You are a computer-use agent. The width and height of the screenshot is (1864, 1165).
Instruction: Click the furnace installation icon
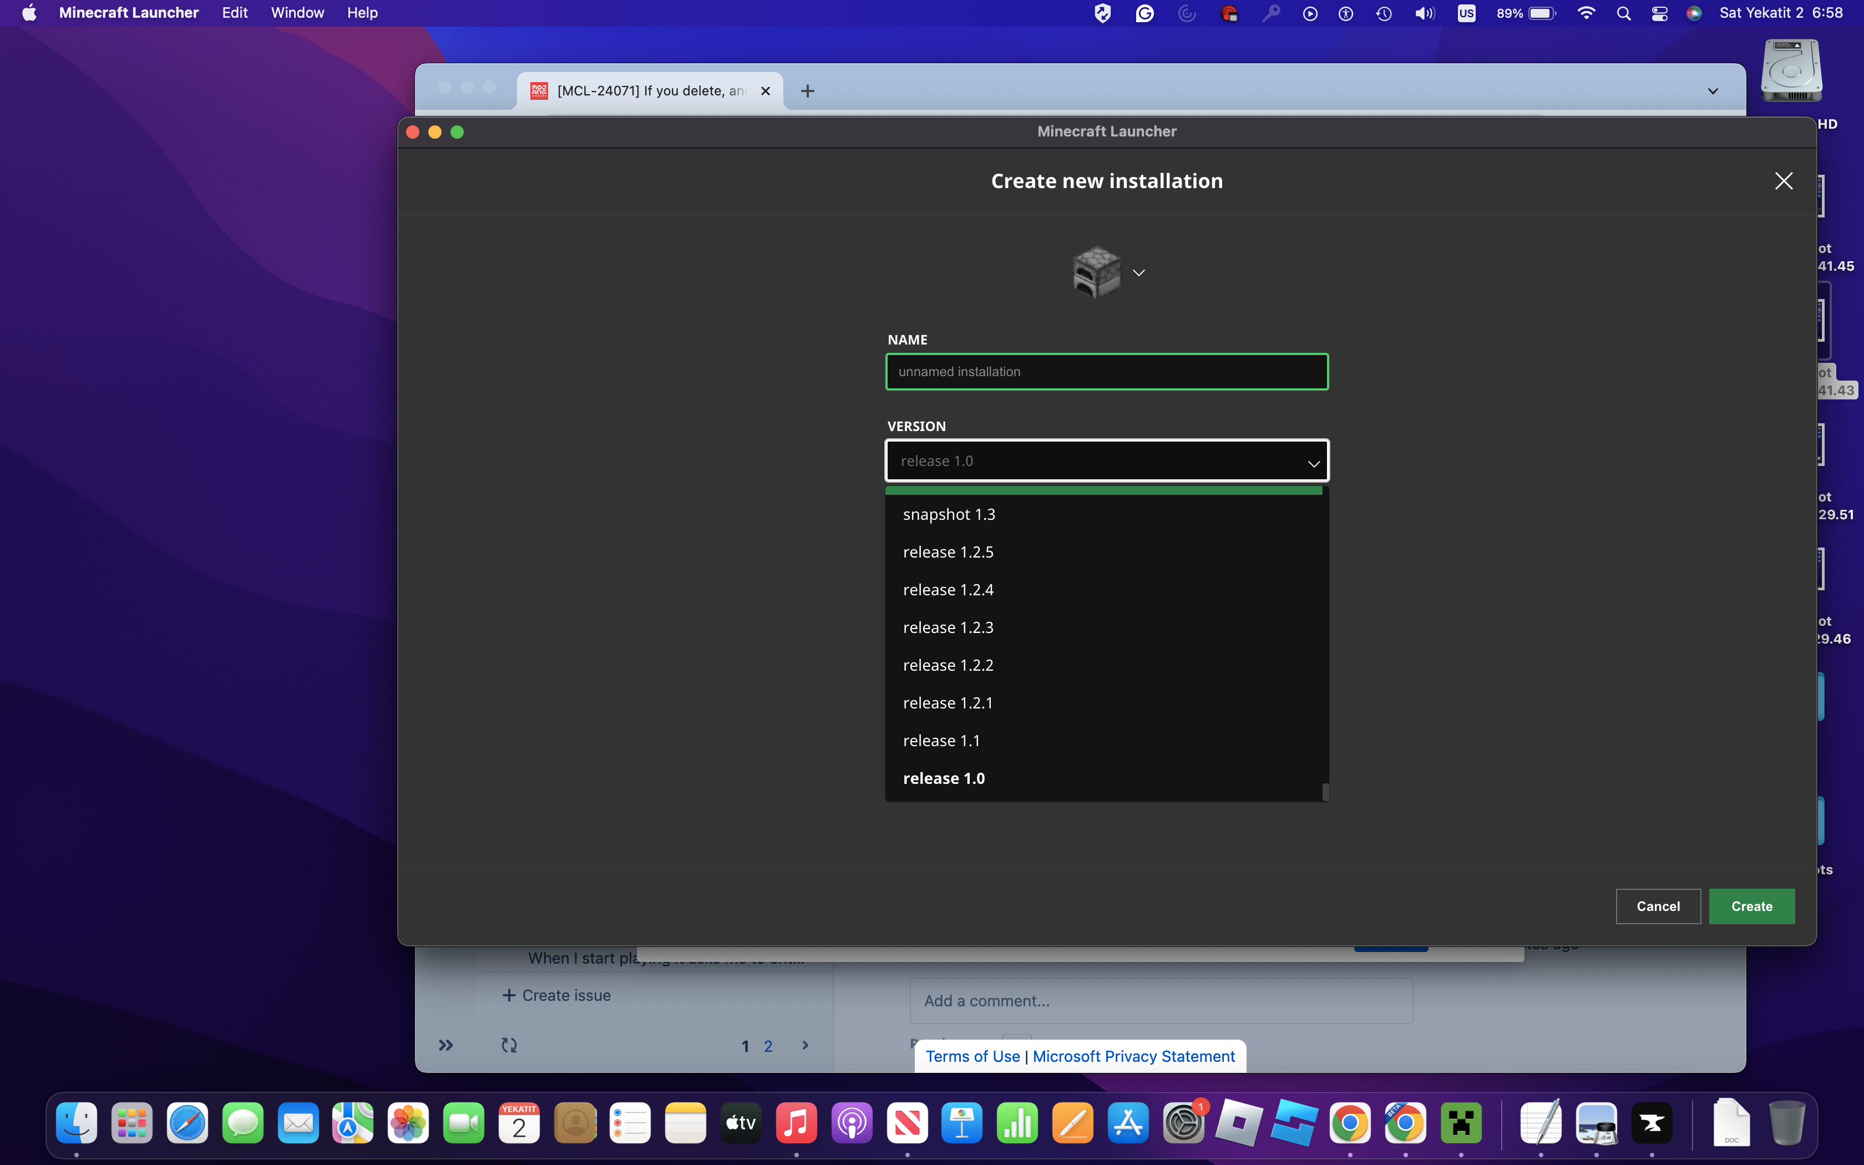click(x=1096, y=272)
